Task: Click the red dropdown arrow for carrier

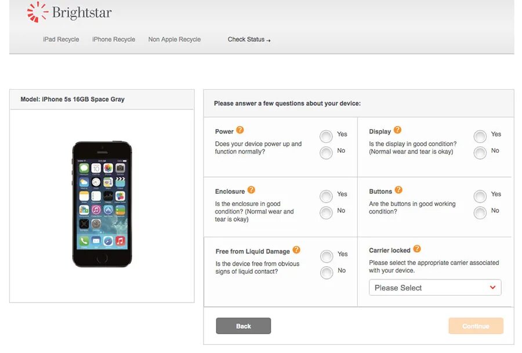Action: 492,287
